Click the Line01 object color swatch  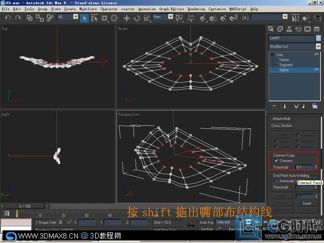point(318,38)
